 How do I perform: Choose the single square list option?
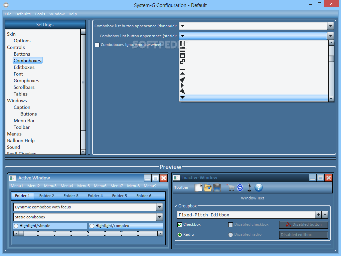pos(182,56)
